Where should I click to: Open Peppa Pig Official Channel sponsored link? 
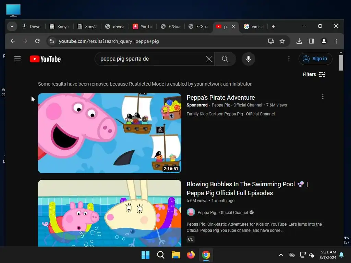(237, 105)
